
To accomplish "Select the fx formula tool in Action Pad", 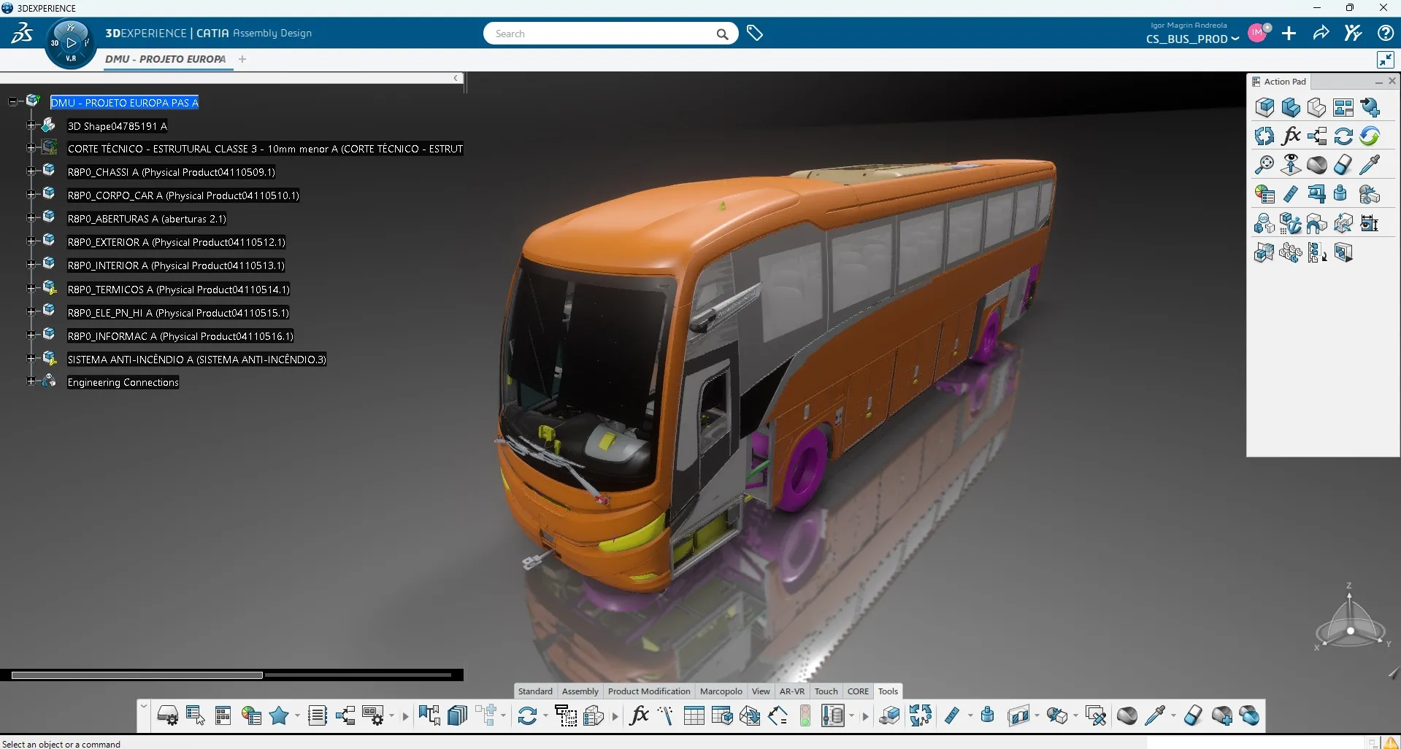I will (1291, 135).
